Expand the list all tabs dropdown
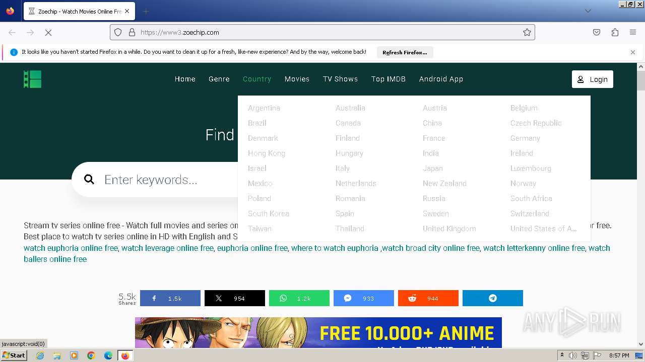 pos(588,11)
